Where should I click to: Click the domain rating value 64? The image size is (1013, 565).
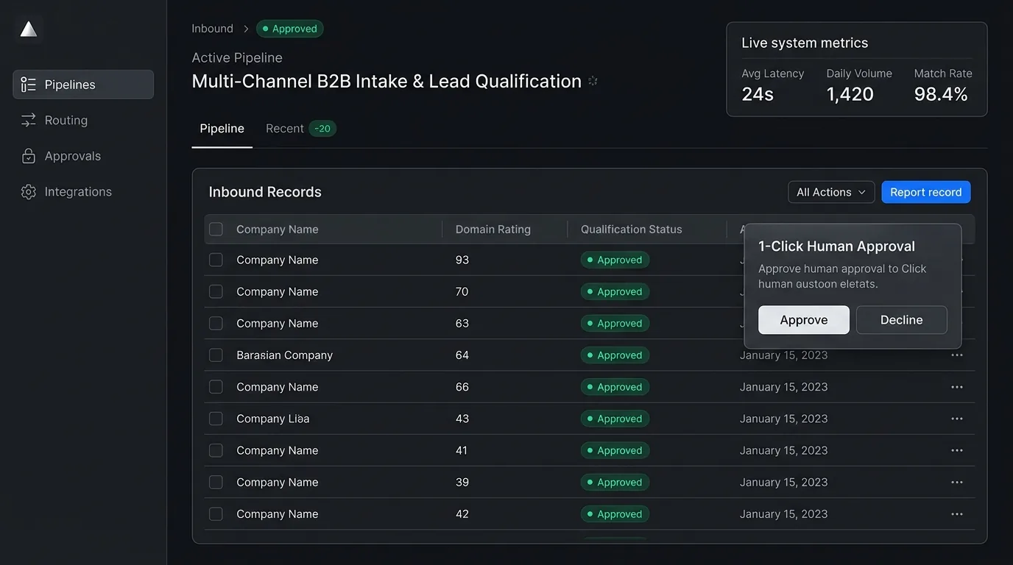(x=462, y=355)
